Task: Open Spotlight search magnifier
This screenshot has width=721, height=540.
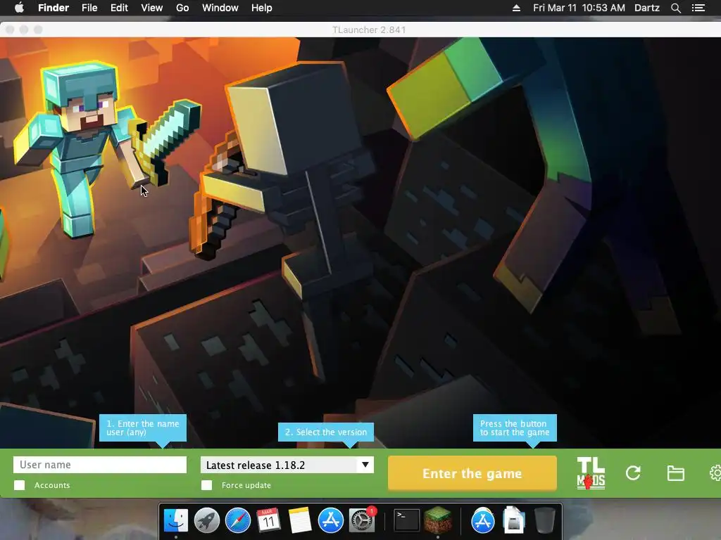Action: tap(675, 8)
